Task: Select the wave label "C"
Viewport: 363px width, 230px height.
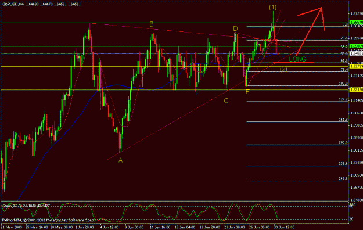Action: (226, 100)
